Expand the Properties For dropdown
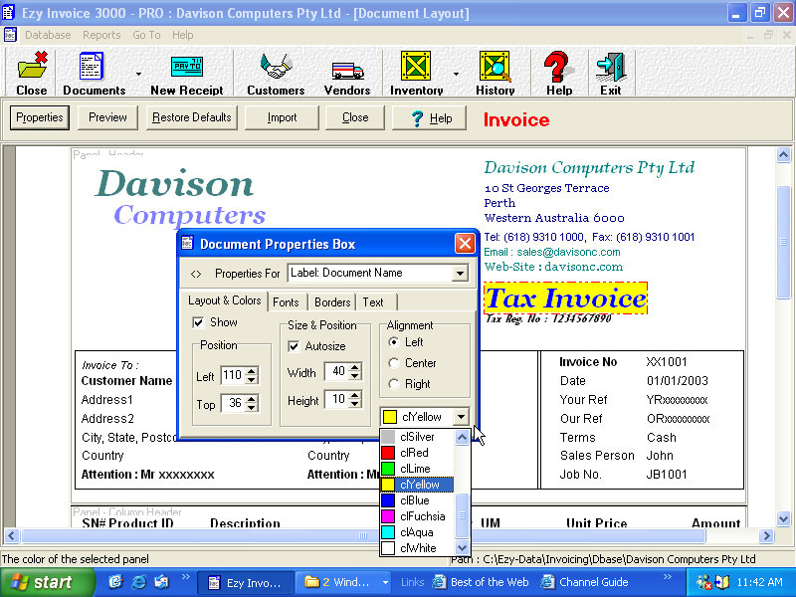 tap(460, 273)
